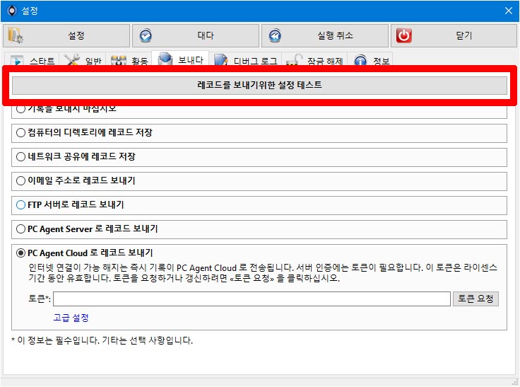The width and height of the screenshot is (520, 387).
Task: Click the checkmark icon on the 대다 button
Action: [146, 35]
